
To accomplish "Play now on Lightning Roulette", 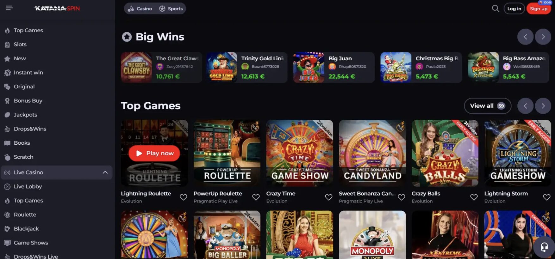I will (x=154, y=153).
